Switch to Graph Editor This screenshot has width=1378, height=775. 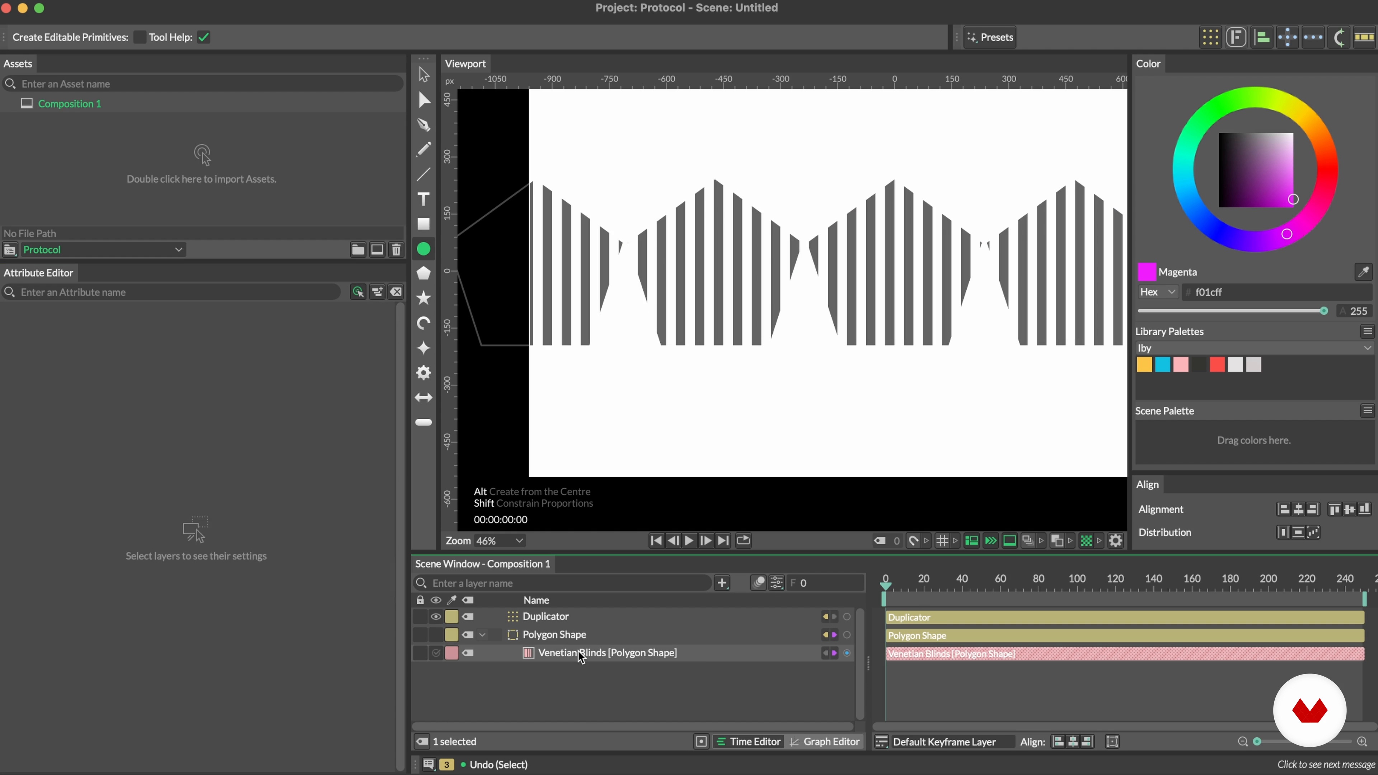tap(825, 742)
